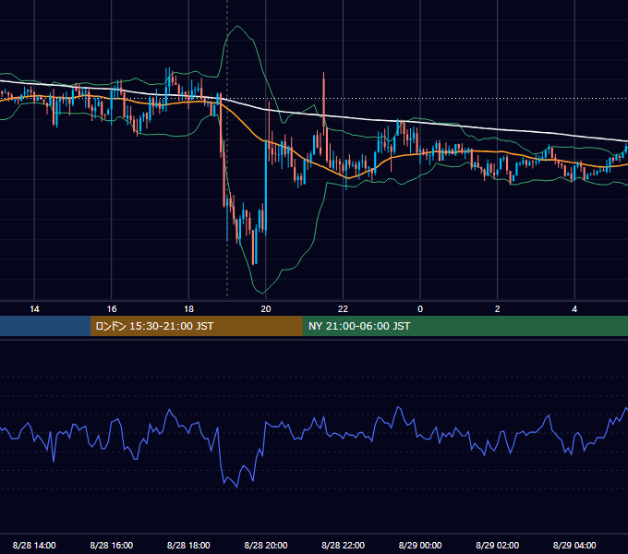628x554 pixels.
Task: Click the 8/28 20:00 date label
Action: 266,545
